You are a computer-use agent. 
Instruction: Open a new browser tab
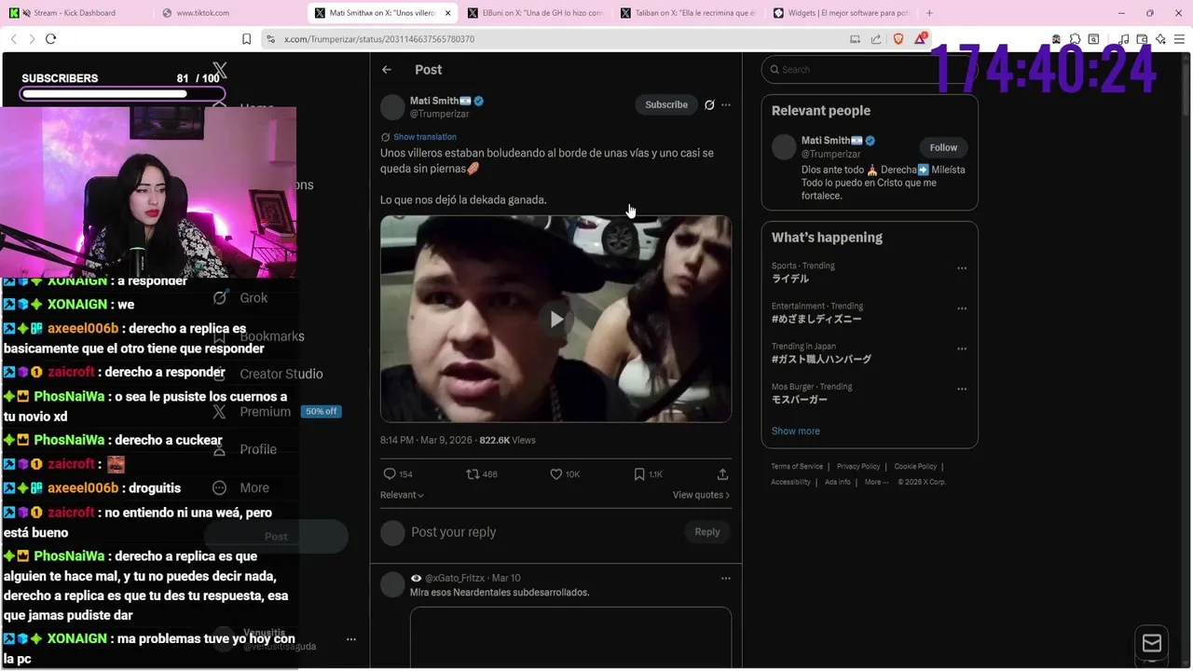929,13
